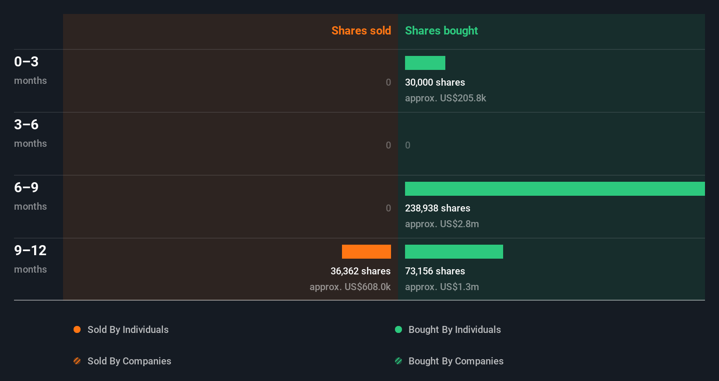Click the 6–9 months row label
Screen dimensions: 719x381
coord(30,196)
